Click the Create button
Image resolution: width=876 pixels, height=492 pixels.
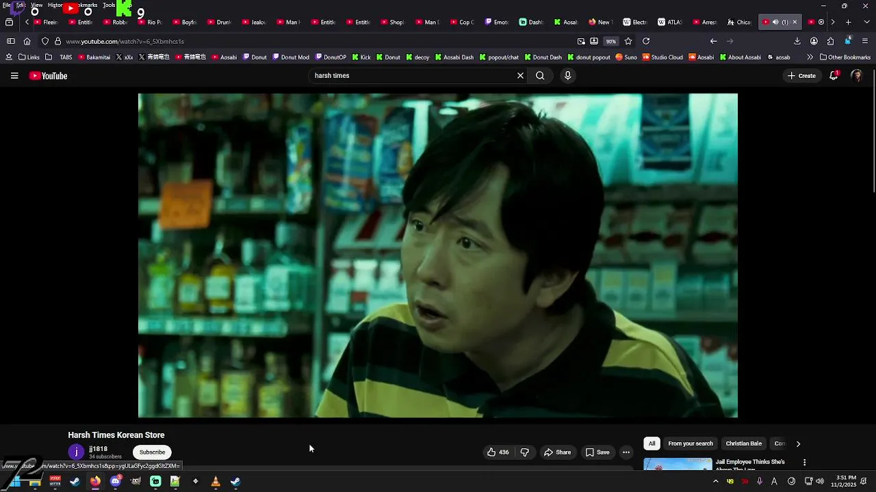click(801, 76)
